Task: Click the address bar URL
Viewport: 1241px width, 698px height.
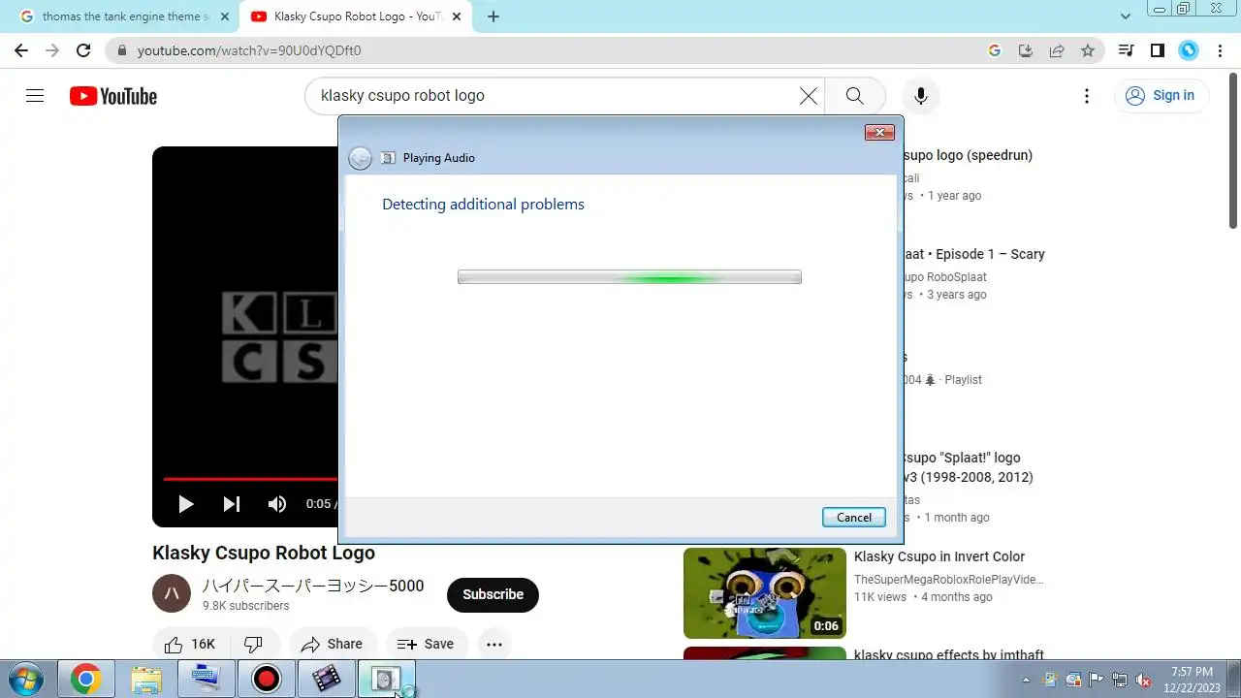Action: pyautogui.click(x=249, y=50)
